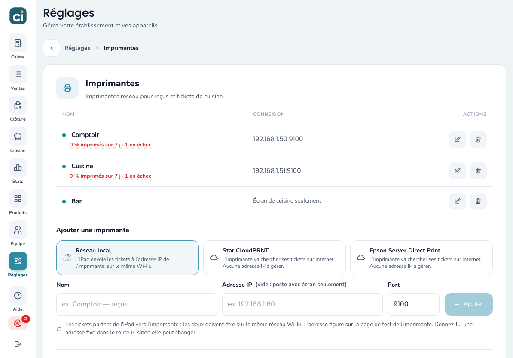
Task: Edit the Comptoir printer
Action: 458,139
